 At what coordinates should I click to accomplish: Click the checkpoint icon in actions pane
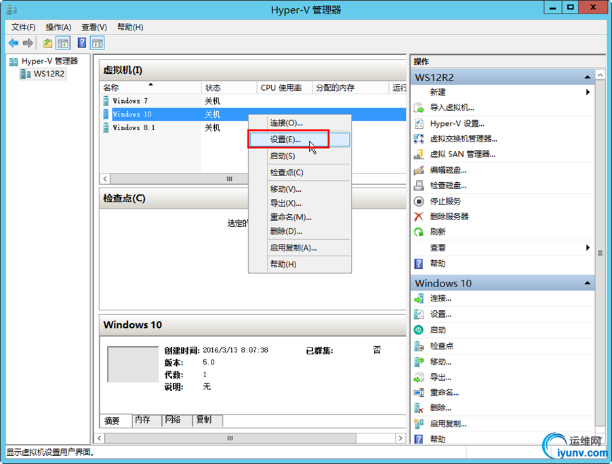coord(419,345)
